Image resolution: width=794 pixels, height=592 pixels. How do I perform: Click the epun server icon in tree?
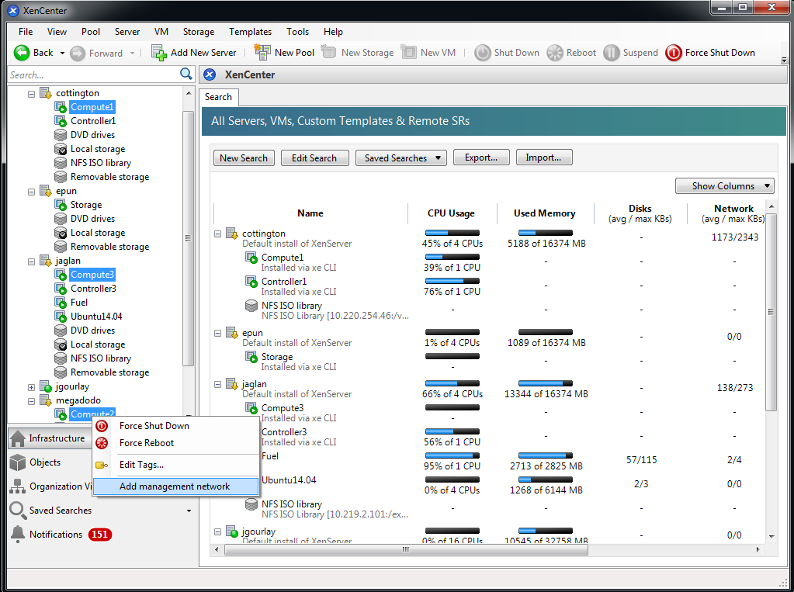[46, 191]
